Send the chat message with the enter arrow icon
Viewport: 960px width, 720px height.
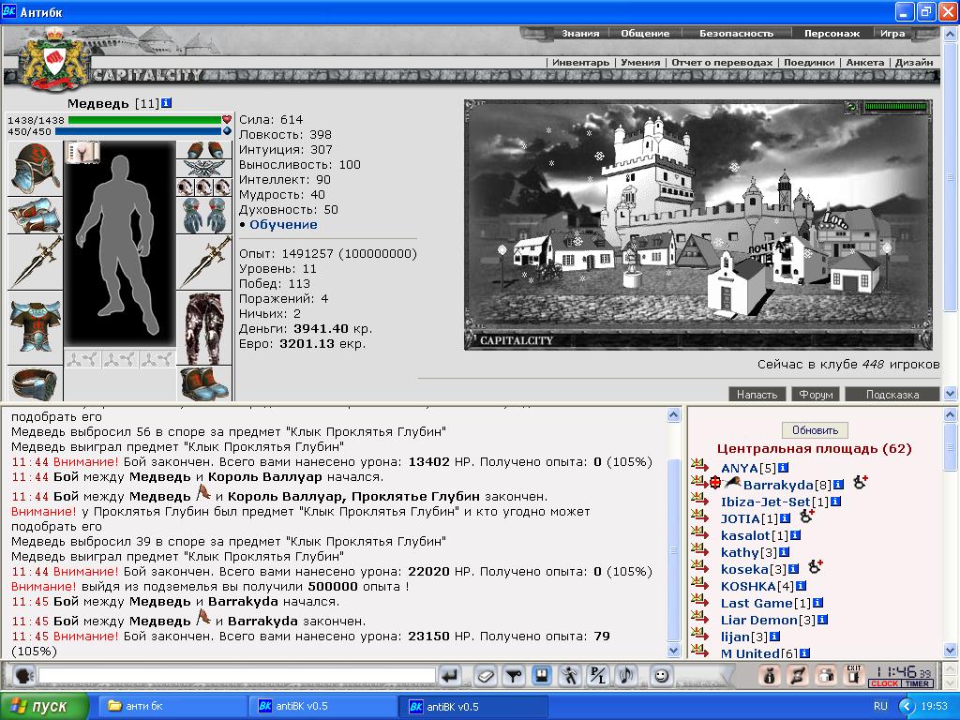tap(450, 676)
